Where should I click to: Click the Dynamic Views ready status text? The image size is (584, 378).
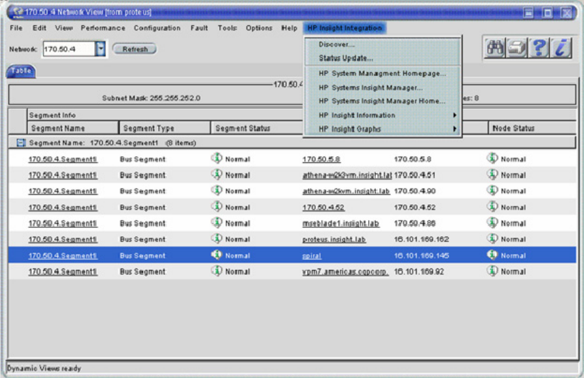point(44,368)
